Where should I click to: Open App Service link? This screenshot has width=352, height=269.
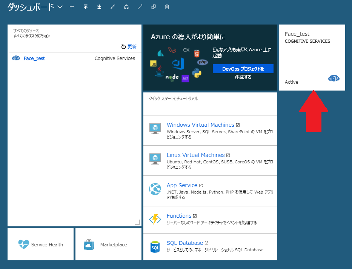[x=182, y=186]
